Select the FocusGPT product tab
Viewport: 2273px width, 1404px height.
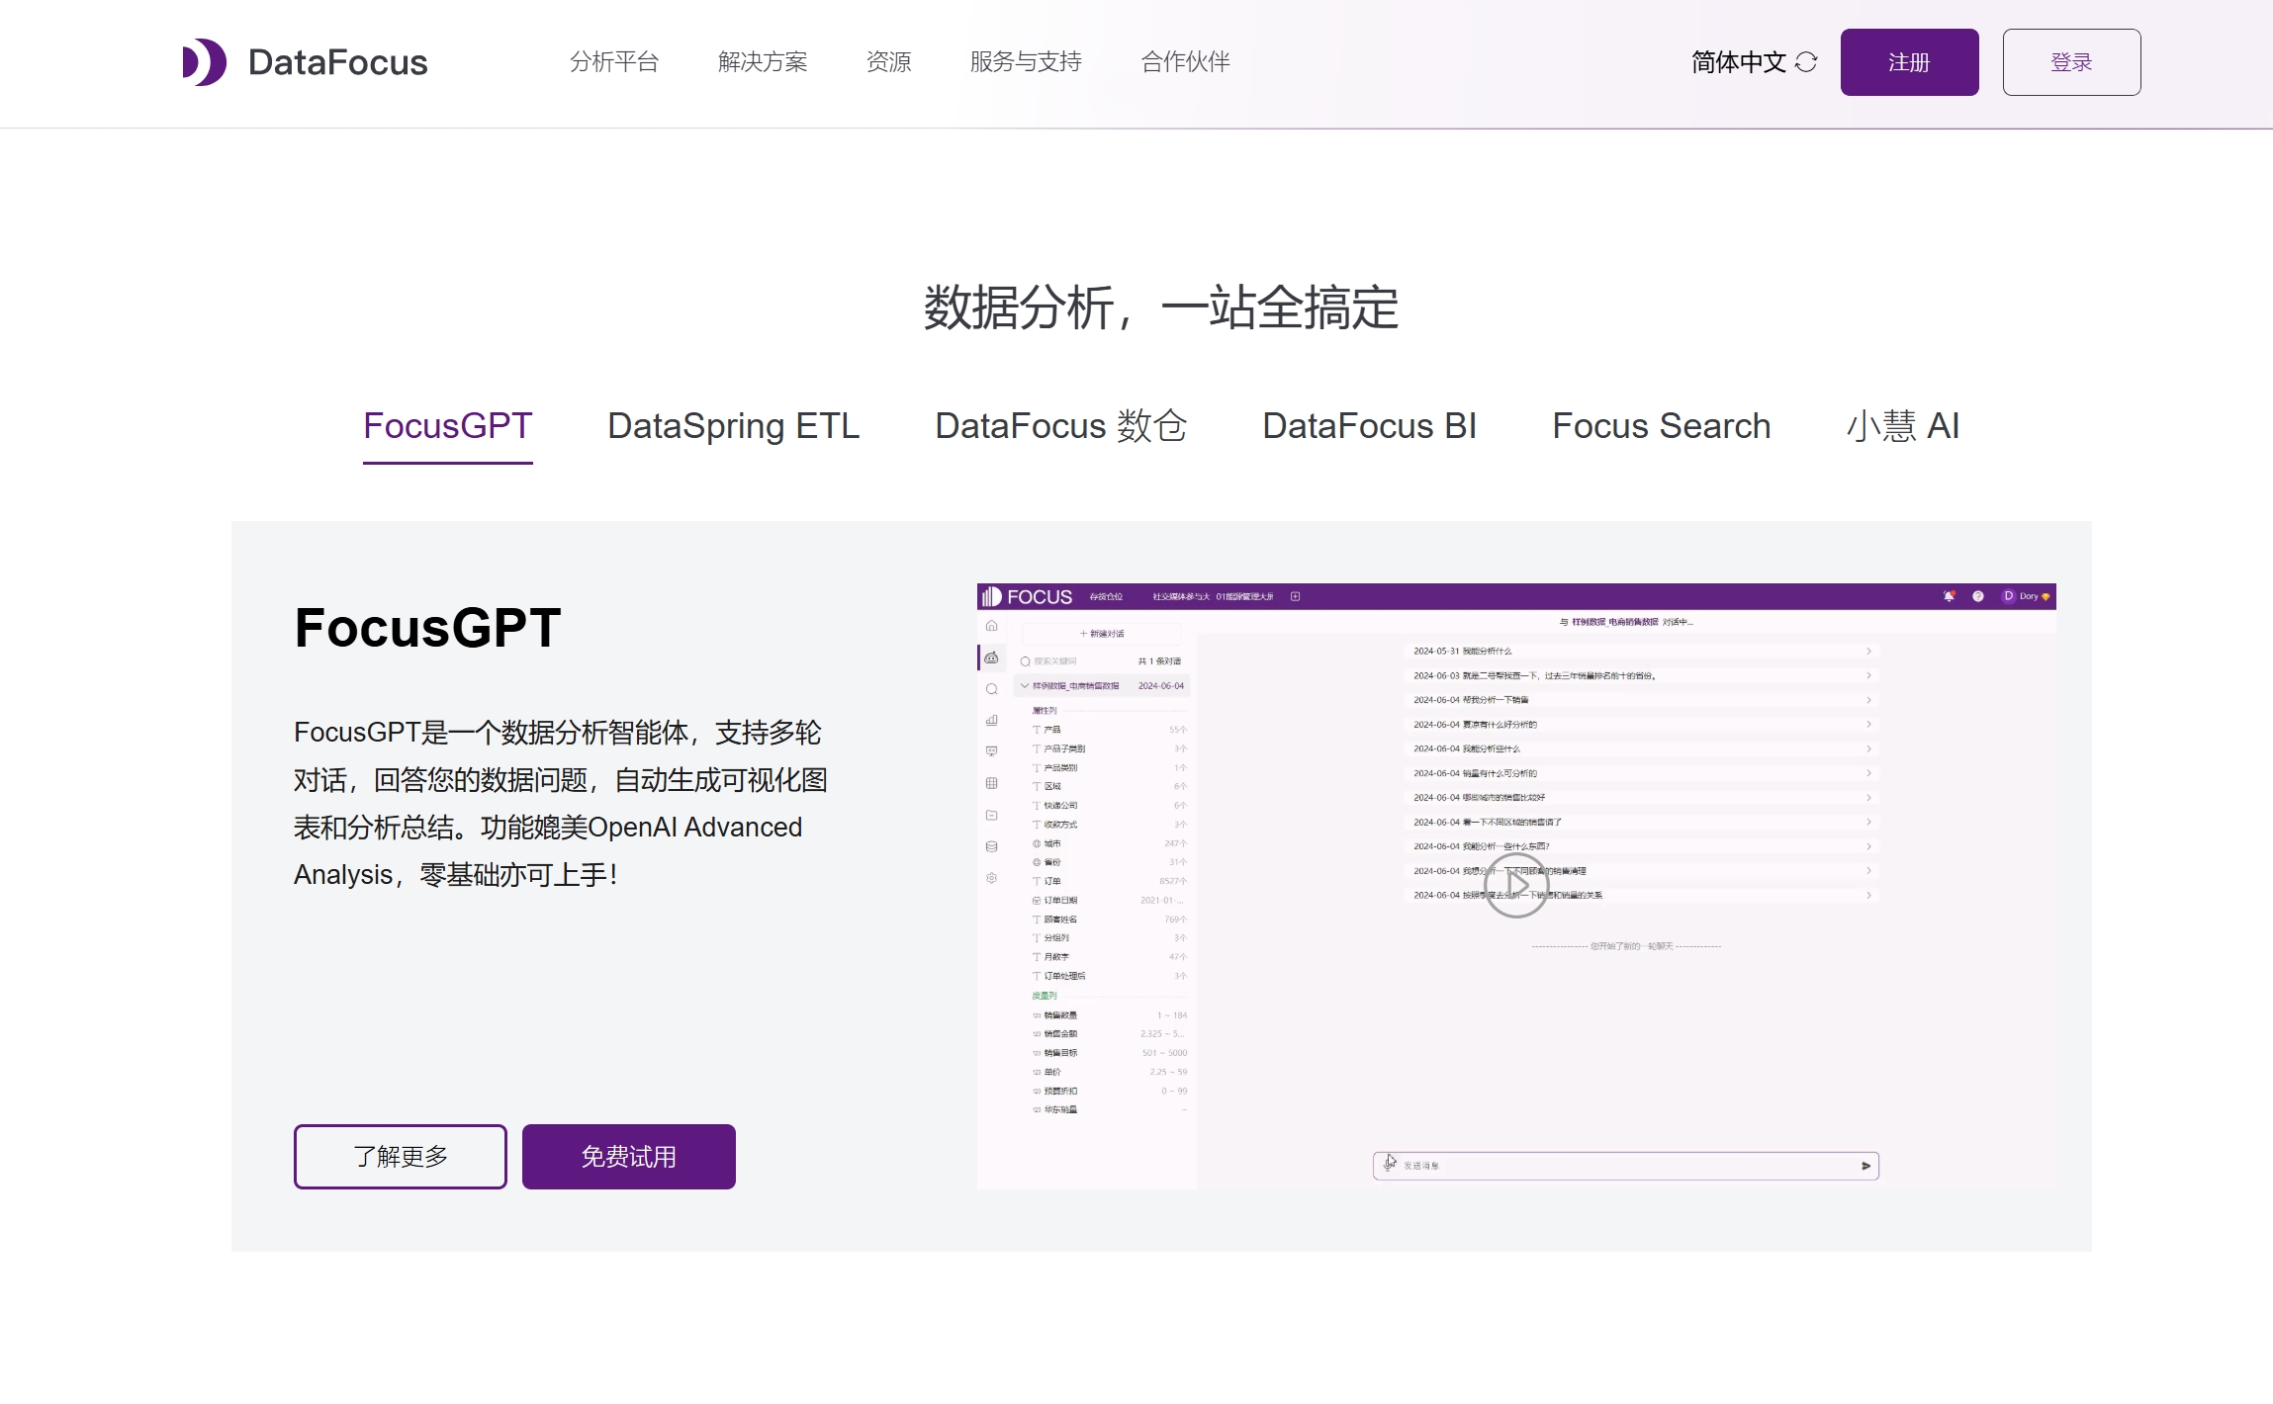pyautogui.click(x=447, y=426)
